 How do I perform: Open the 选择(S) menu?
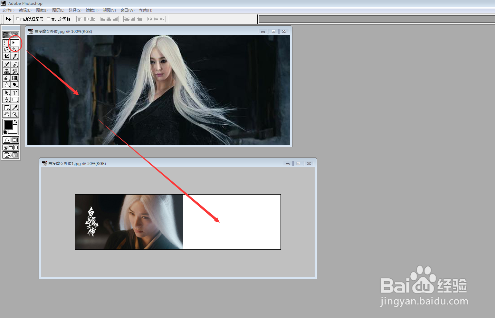click(75, 10)
